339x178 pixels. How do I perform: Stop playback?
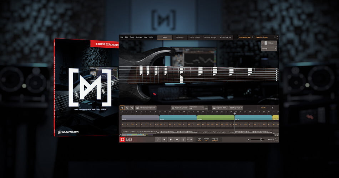164,140
